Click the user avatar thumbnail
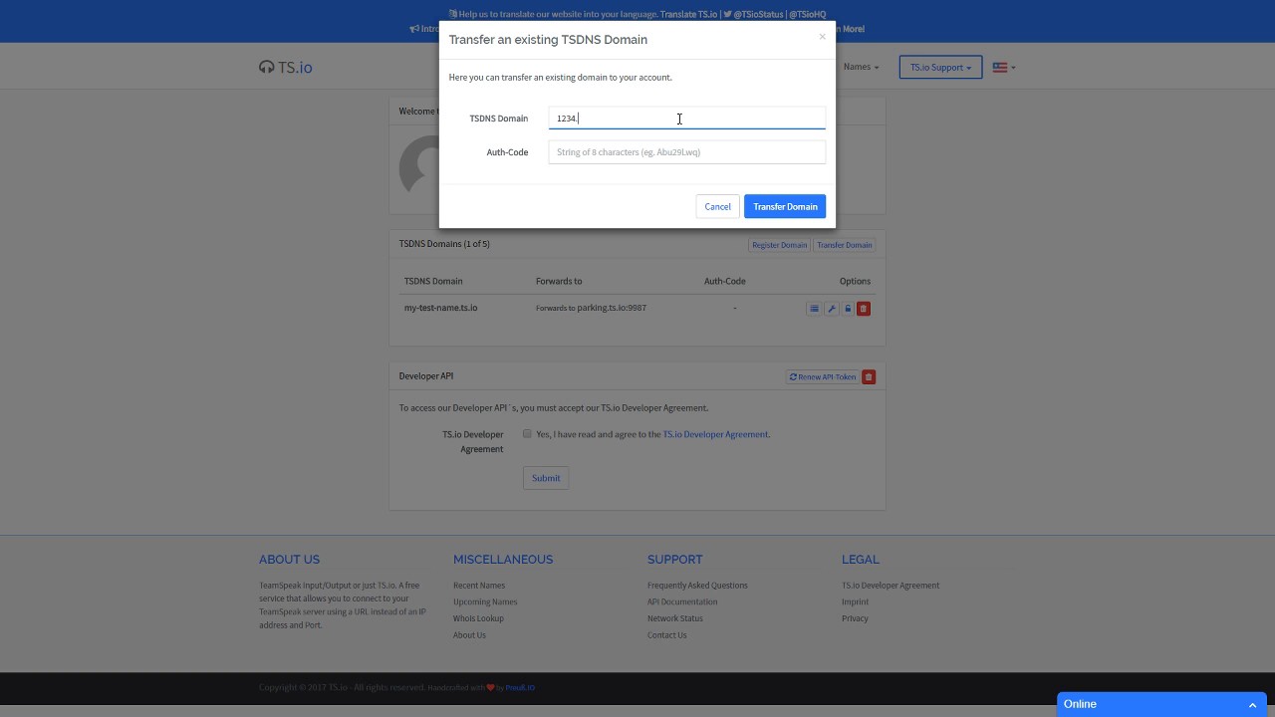1275x717 pixels. [419, 166]
